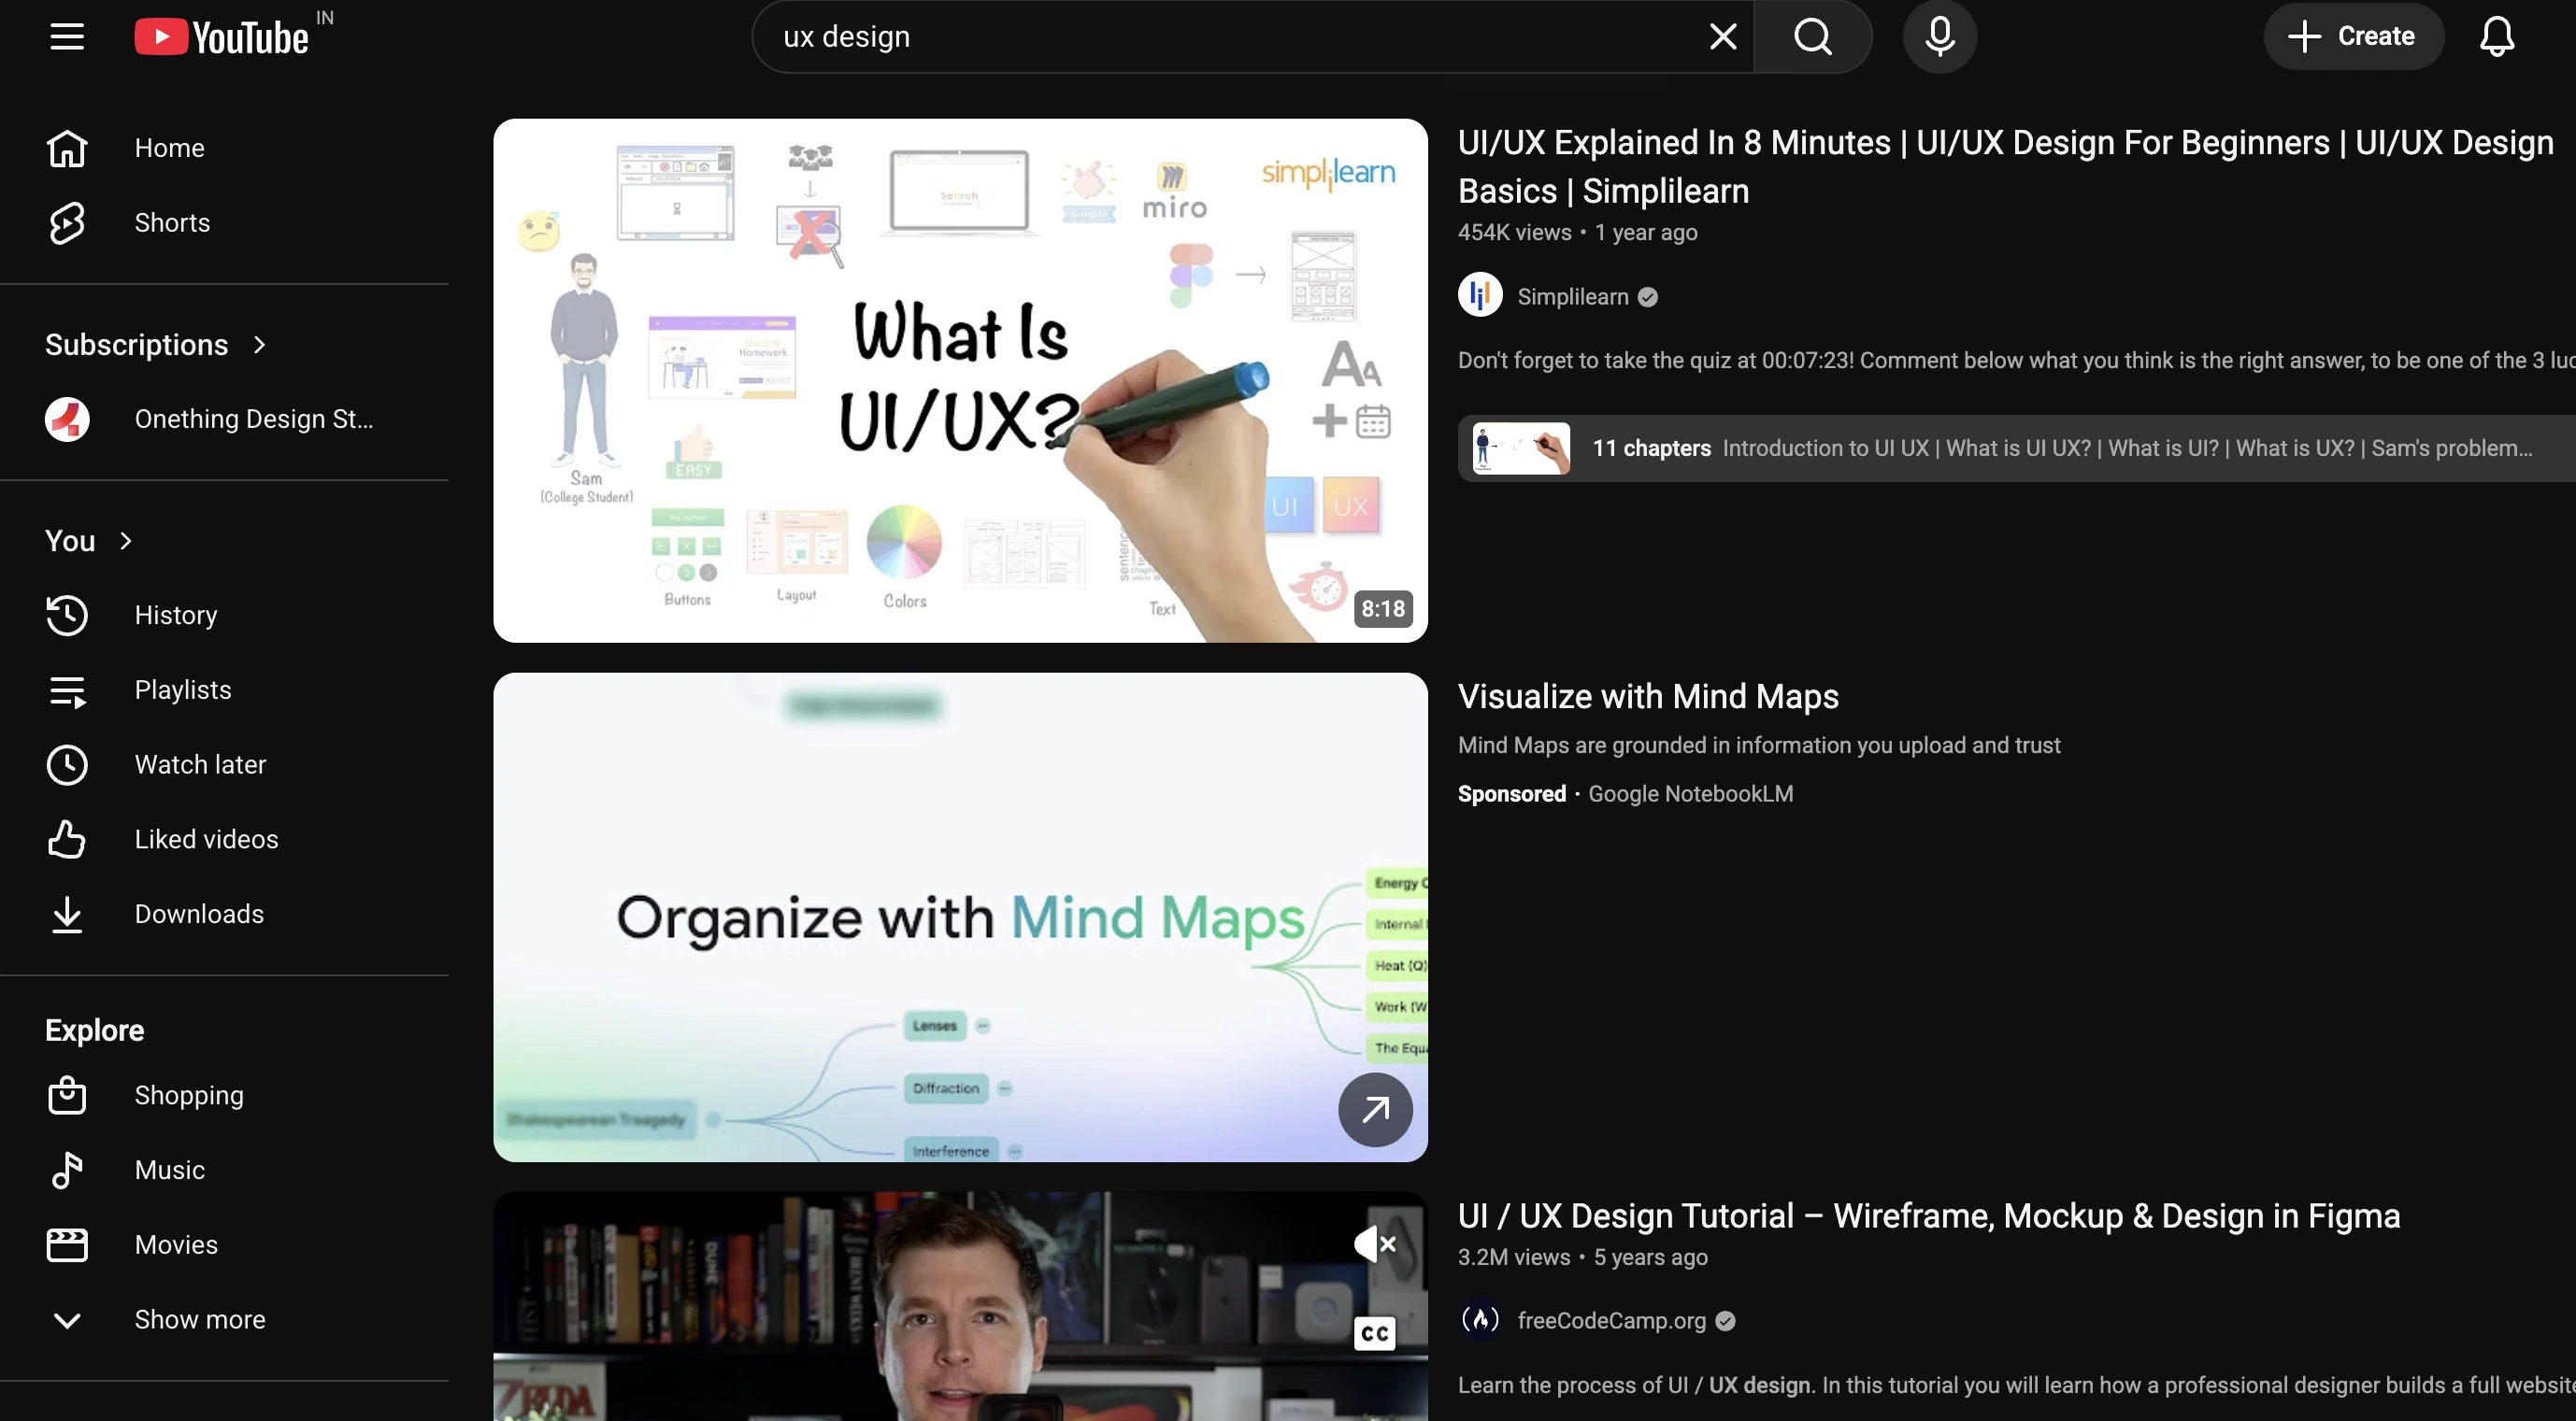Click the 3.2M views text
This screenshot has height=1421, width=2576.
[1514, 1258]
